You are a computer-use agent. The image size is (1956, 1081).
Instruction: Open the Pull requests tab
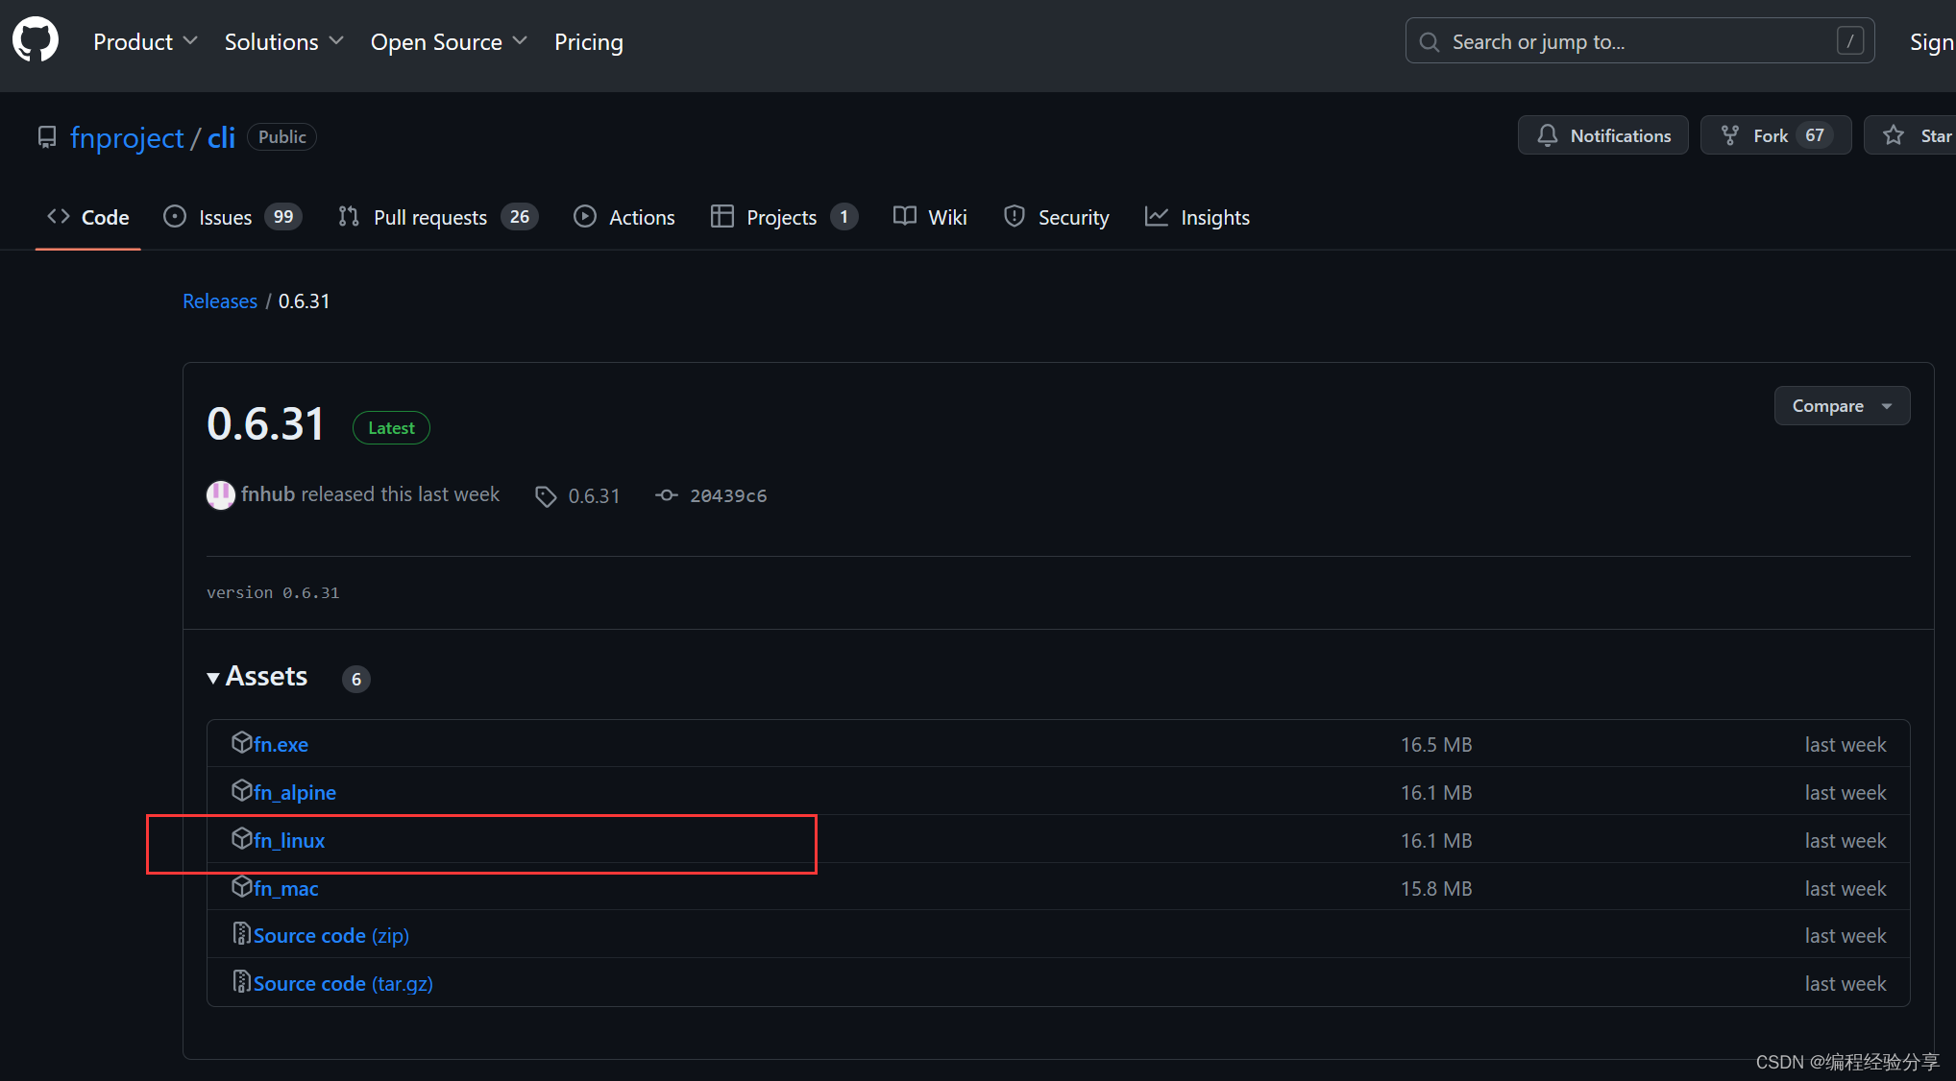437,217
